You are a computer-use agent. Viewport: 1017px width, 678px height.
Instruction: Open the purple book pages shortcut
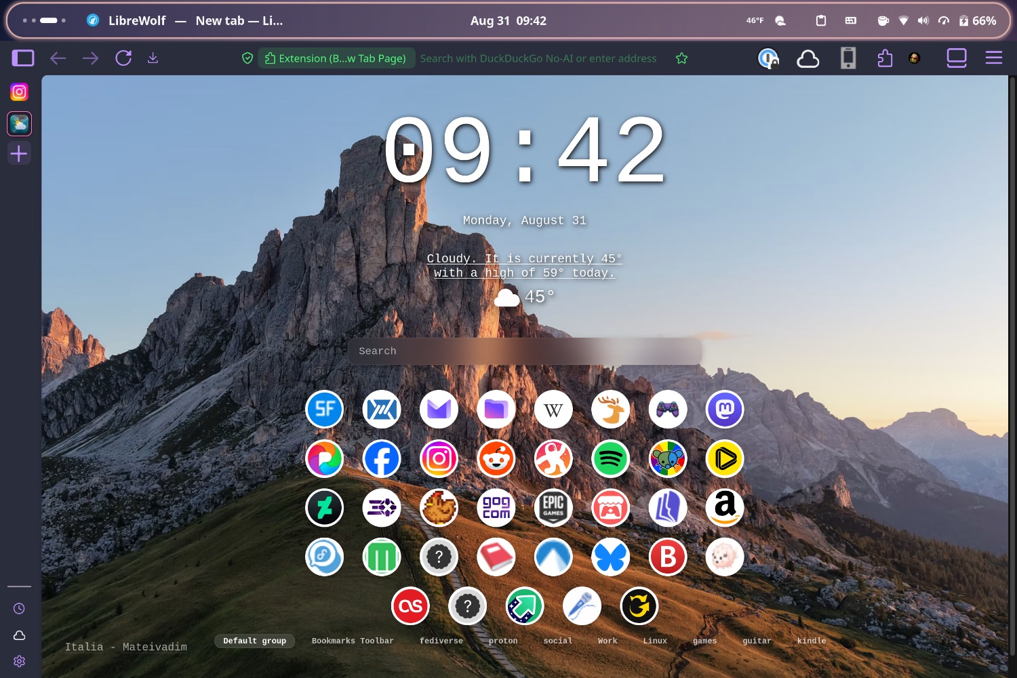pos(668,508)
